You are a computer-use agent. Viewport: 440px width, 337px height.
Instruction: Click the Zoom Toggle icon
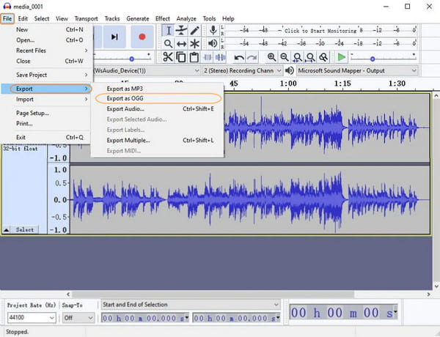[x=323, y=57]
